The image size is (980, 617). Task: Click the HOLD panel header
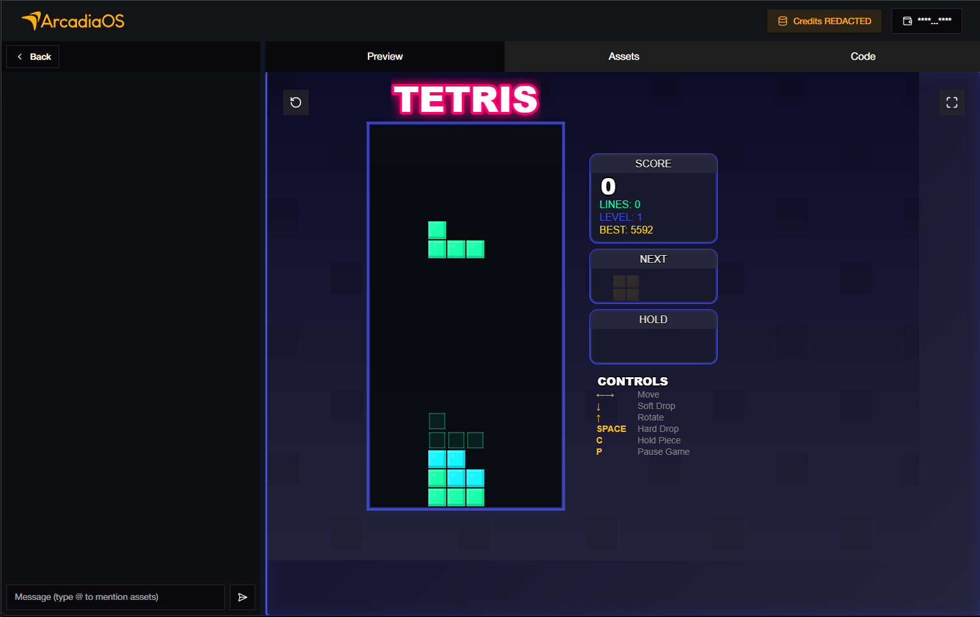(654, 319)
